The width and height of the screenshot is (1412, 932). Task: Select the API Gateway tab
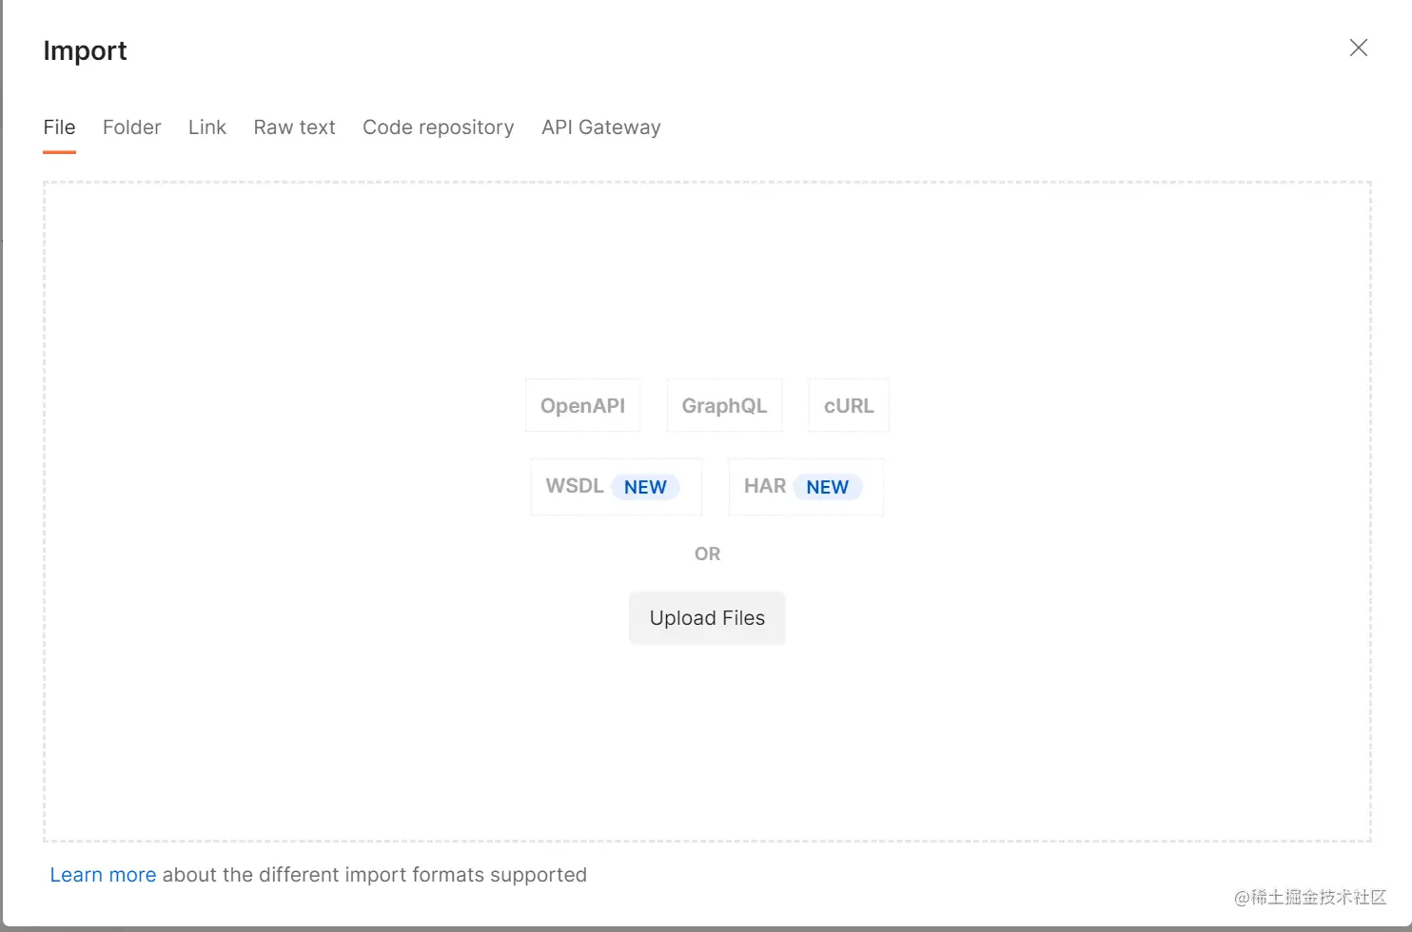601,127
